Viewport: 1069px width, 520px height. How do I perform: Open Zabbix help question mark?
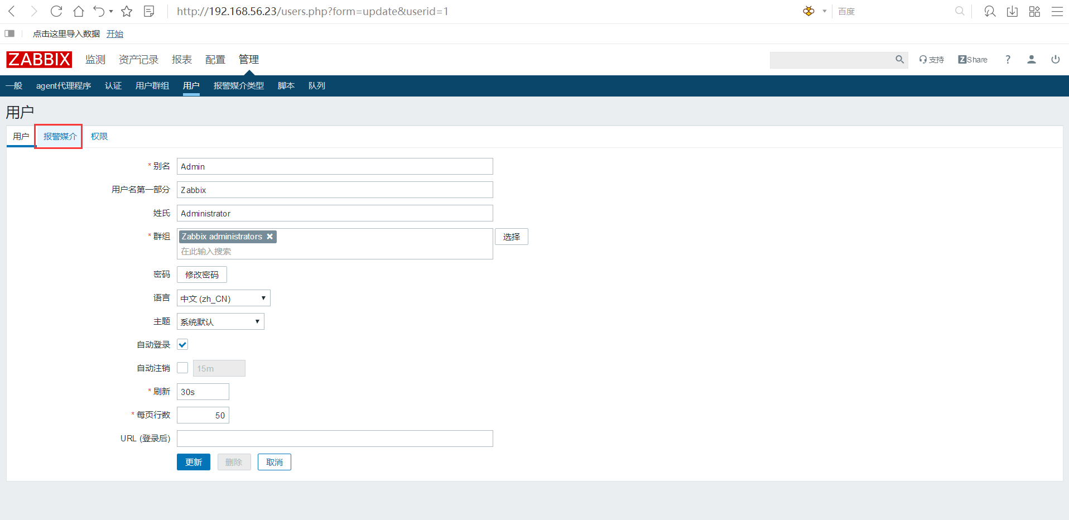pyautogui.click(x=1008, y=60)
